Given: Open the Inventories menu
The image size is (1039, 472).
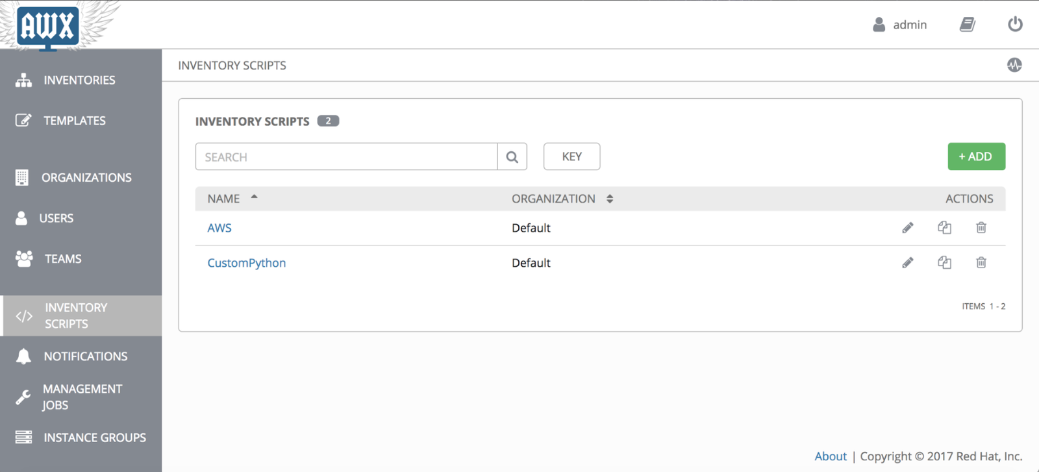Looking at the screenshot, I should [81, 80].
